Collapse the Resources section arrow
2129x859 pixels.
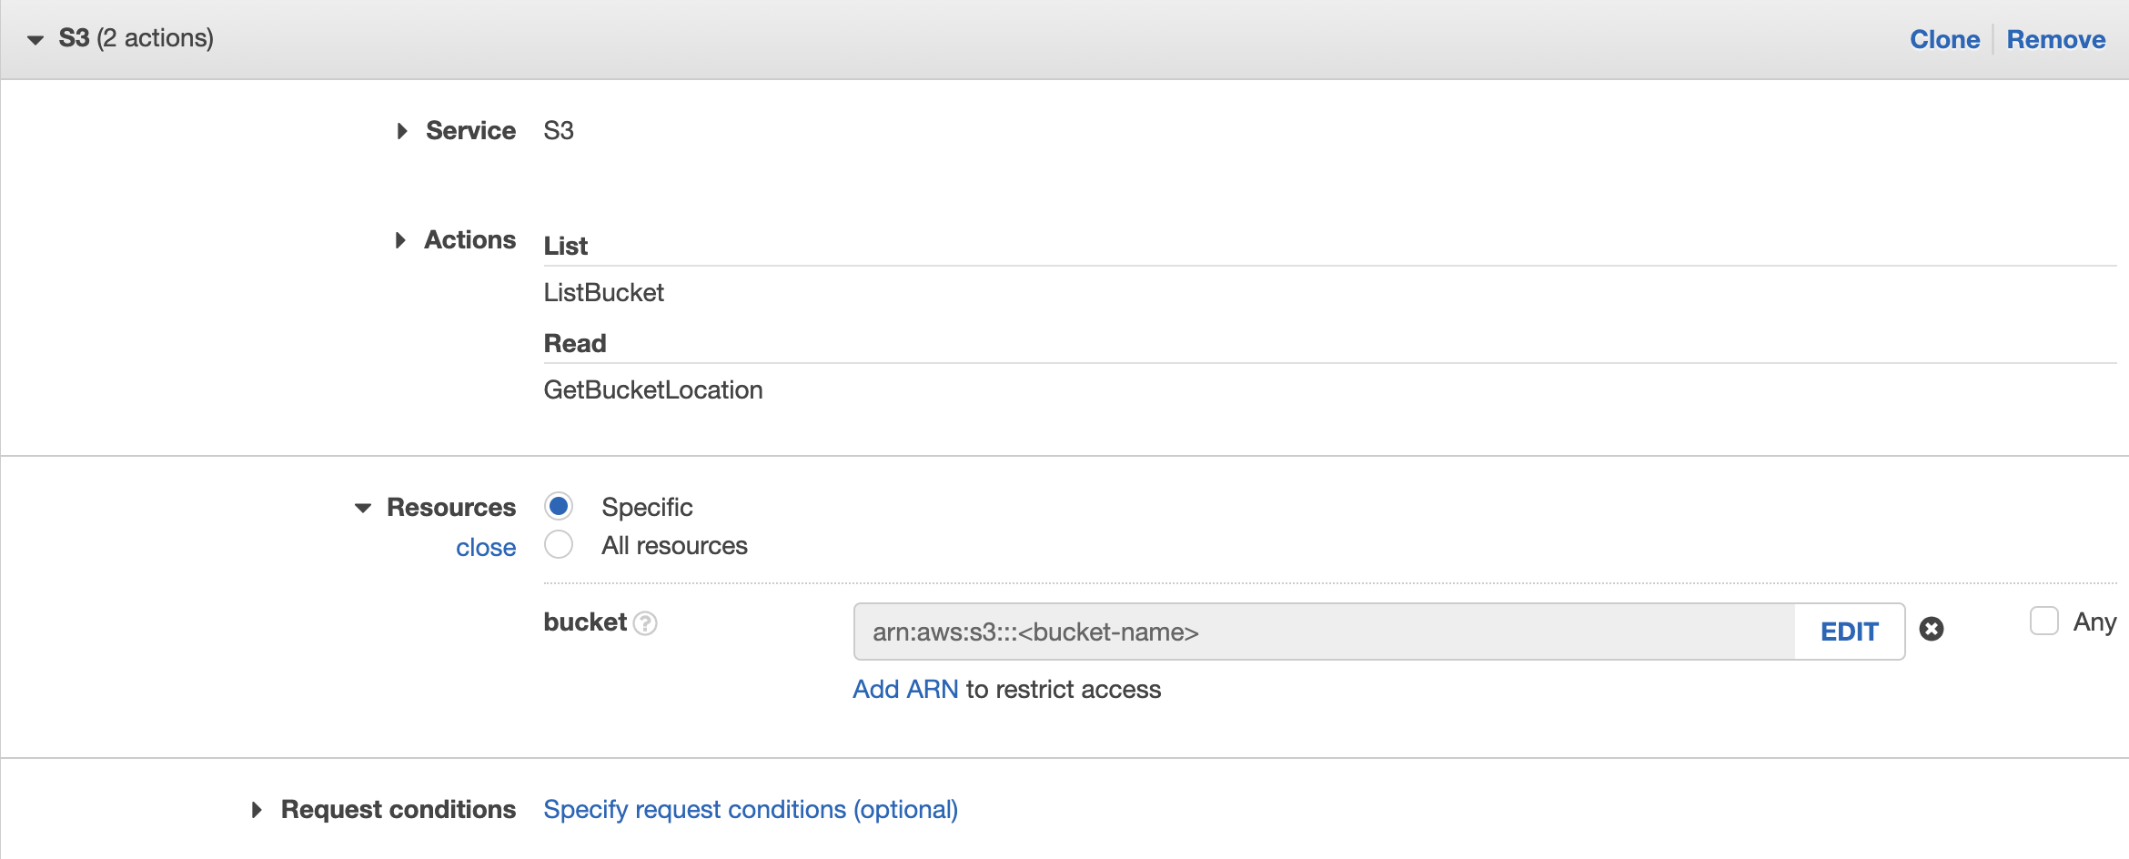(x=363, y=508)
